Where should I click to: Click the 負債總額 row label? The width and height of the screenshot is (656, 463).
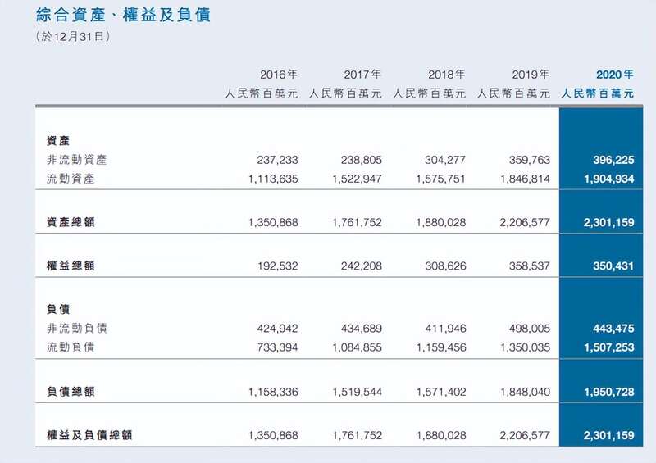tap(71, 392)
